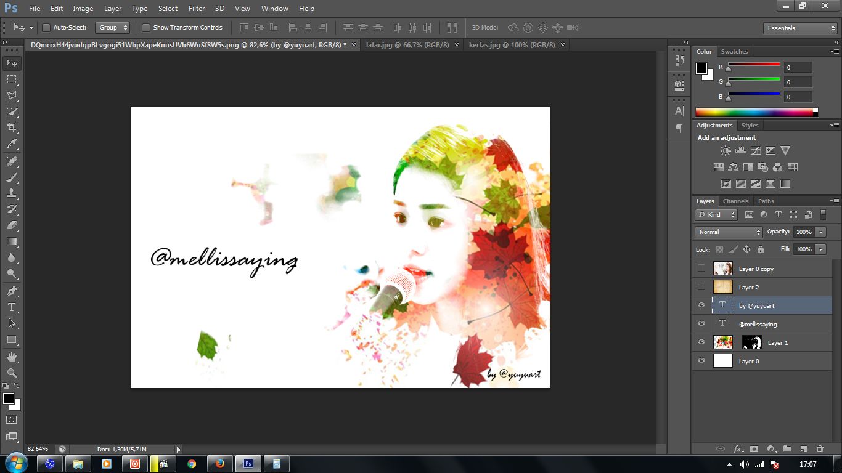Select the History Brush tool
This screenshot has height=473, width=842.
(12, 209)
